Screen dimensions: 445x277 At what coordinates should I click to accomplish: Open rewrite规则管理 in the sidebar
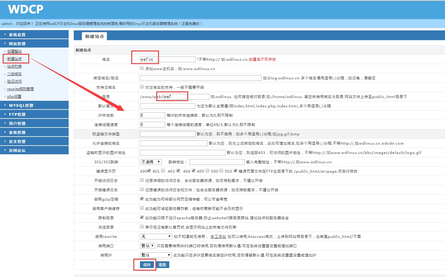pos(20,89)
